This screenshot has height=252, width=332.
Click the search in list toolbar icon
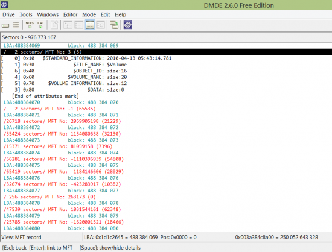100,25
